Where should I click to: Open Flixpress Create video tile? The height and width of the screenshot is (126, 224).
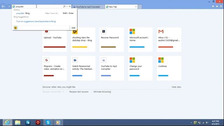(55, 68)
